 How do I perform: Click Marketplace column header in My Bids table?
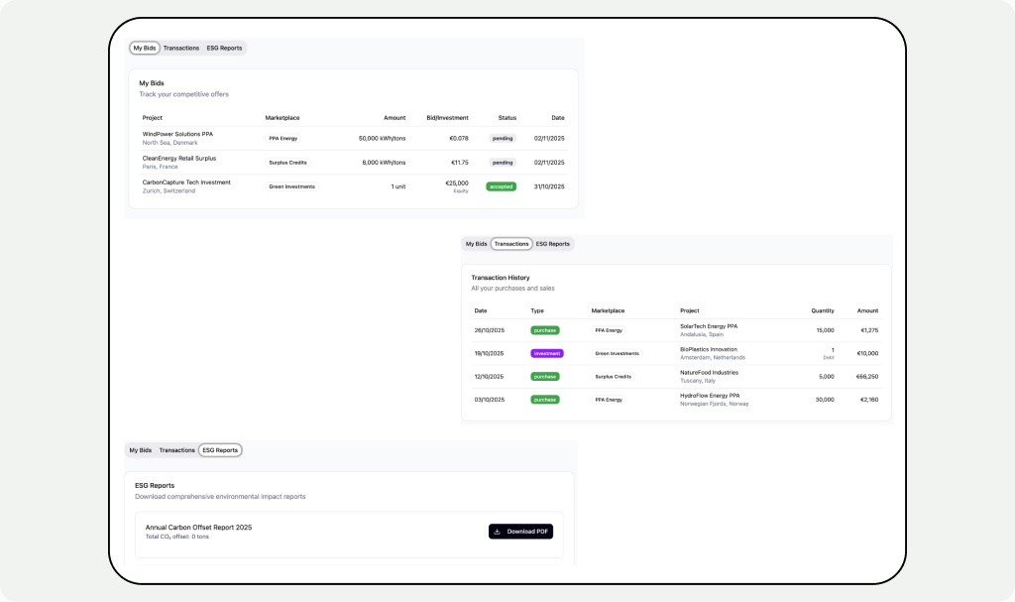282,118
